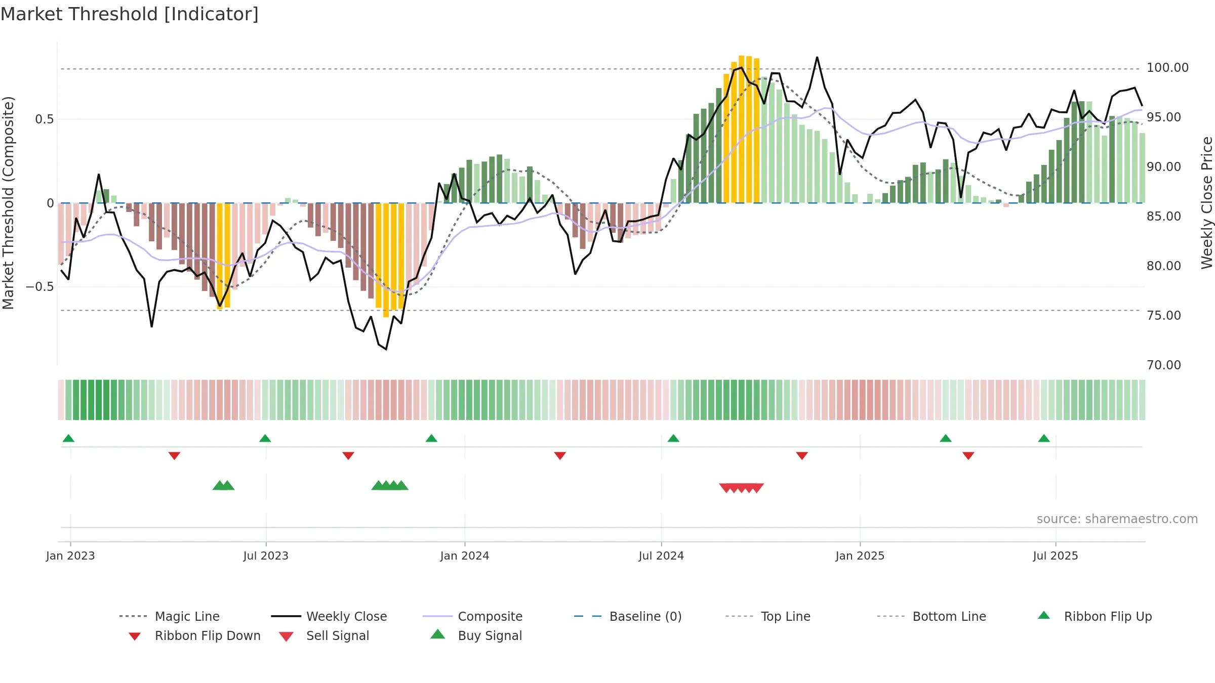The image size is (1215, 683).
Task: Select the red Sell Signal cluster after Jul 2024
Action: pos(742,488)
